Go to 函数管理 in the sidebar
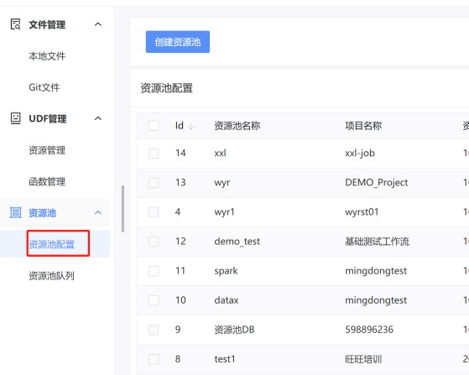 (47, 181)
